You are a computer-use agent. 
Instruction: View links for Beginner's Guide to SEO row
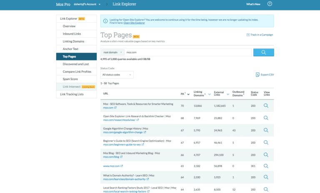pyautogui.click(x=266, y=142)
